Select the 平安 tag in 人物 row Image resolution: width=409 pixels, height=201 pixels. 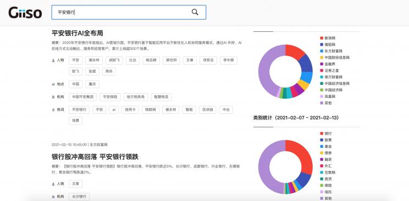pyautogui.click(x=76, y=60)
